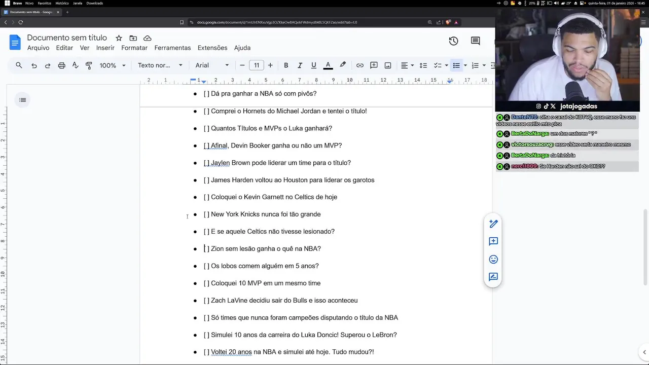The image size is (649, 365).
Task: Activate the paint format roller
Action: coord(89,65)
